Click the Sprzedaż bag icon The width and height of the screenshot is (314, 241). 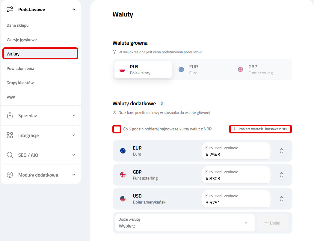click(10, 115)
